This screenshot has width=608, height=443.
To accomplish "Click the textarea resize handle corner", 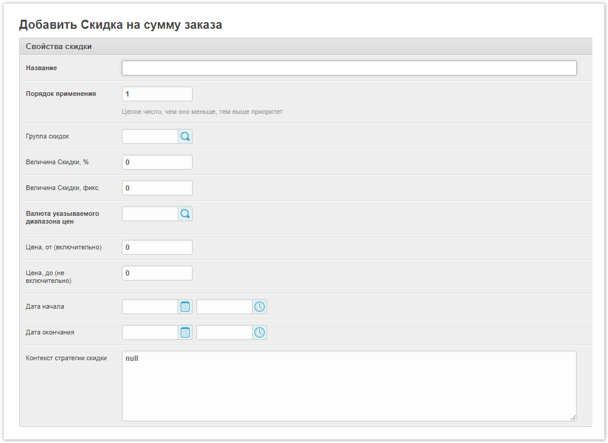I will pos(573,418).
